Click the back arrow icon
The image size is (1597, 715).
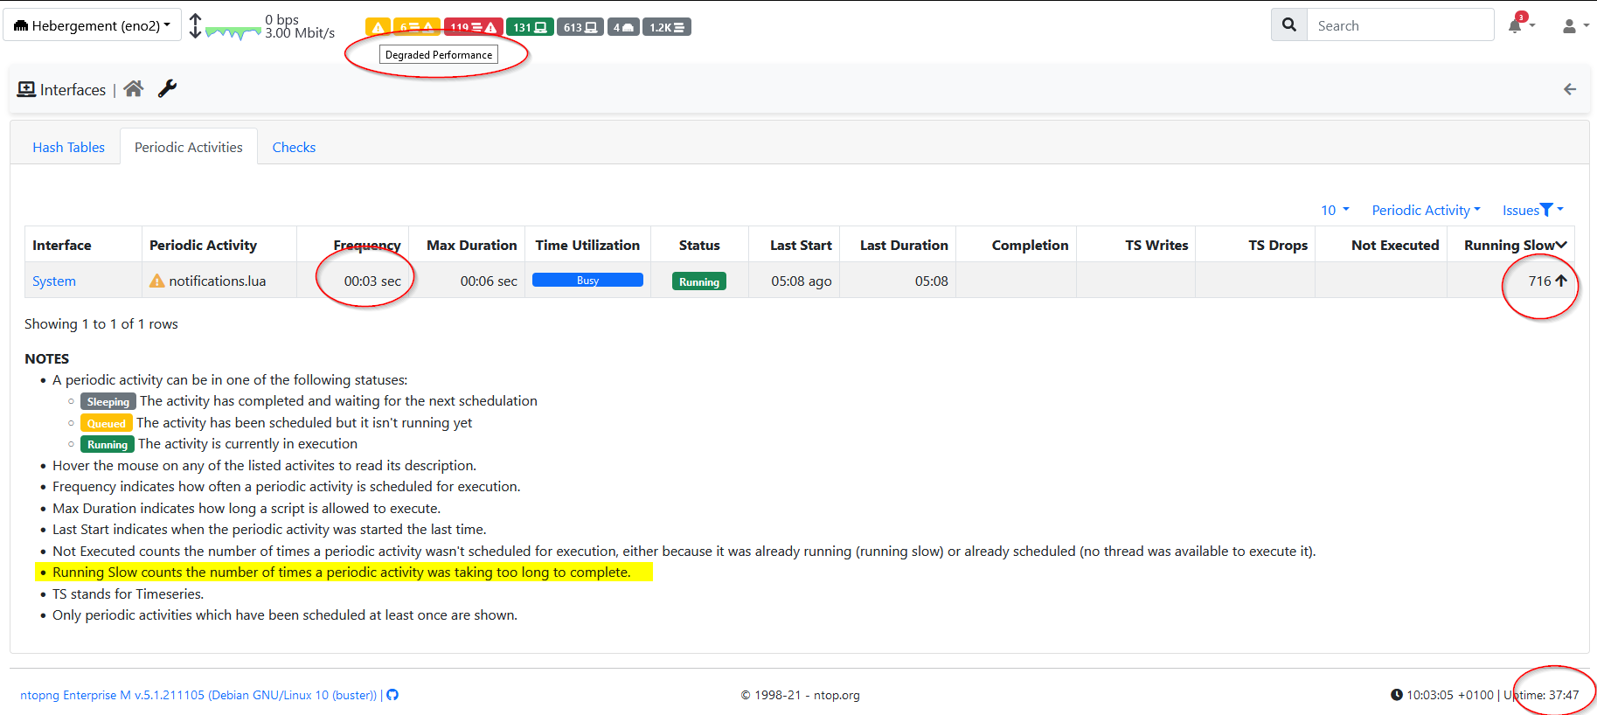coord(1570,89)
